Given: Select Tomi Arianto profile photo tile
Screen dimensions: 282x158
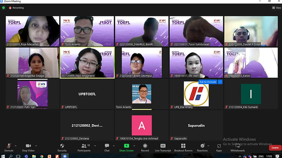Looking at the screenshot, I should (x=142, y=94).
